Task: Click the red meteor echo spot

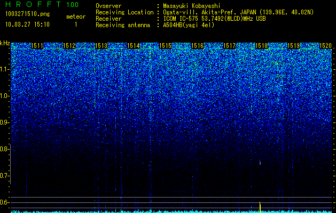Action: (260, 163)
